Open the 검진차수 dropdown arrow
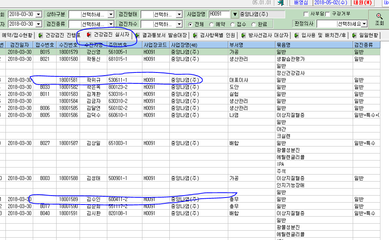The height and width of the screenshot is (240, 389). [179, 24]
